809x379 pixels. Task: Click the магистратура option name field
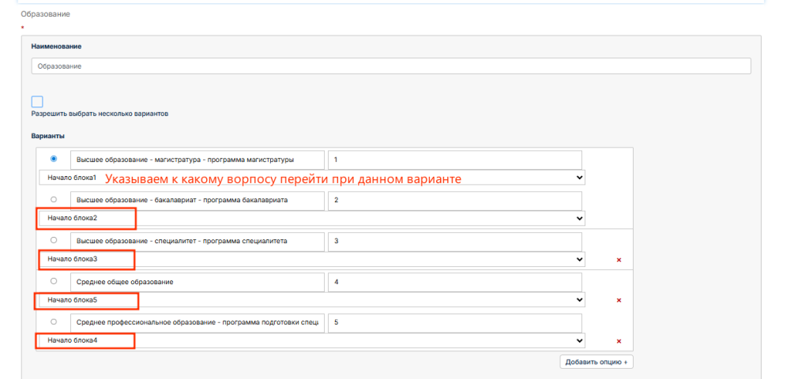tap(198, 159)
